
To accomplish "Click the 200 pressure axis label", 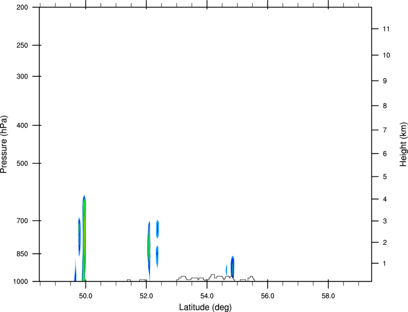I will [x=23, y=7].
